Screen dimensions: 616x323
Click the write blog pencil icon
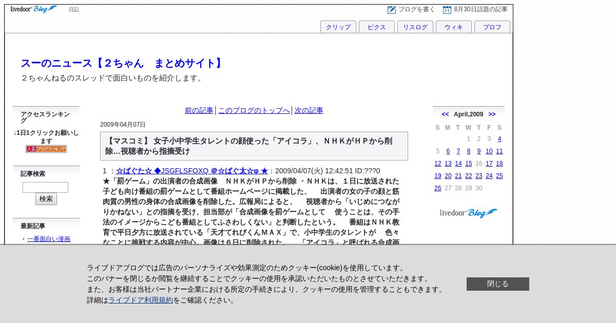click(x=392, y=10)
